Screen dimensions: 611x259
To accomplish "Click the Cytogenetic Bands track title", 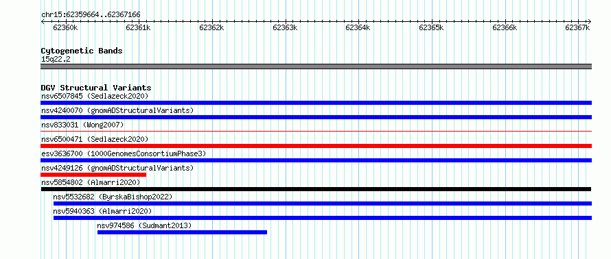I will pyautogui.click(x=82, y=51).
